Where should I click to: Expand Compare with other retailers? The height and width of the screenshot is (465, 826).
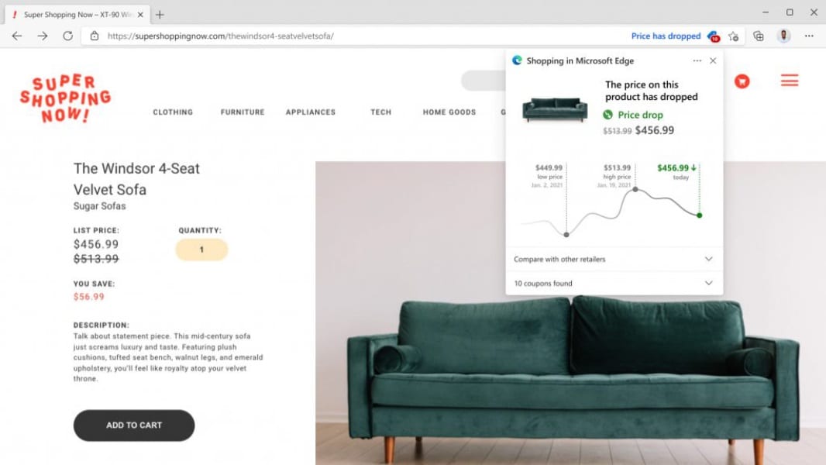coord(614,259)
